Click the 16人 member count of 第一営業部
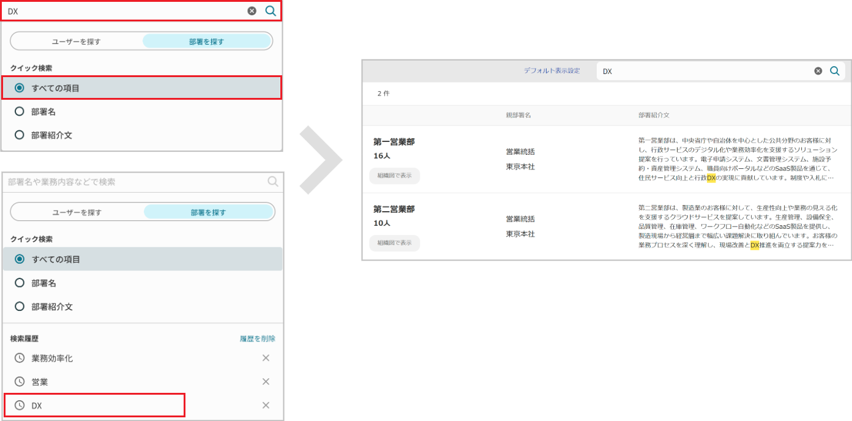The width and height of the screenshot is (852, 421). coord(382,156)
